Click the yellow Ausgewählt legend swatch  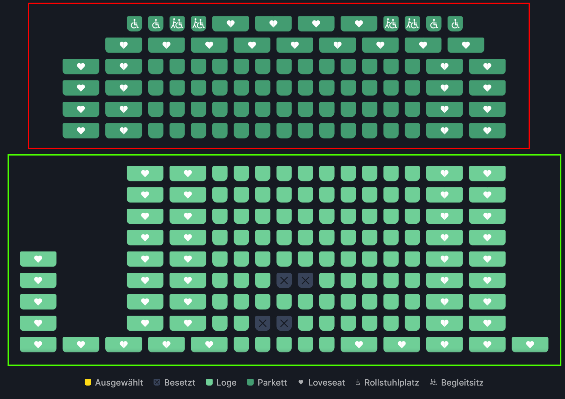click(x=88, y=382)
